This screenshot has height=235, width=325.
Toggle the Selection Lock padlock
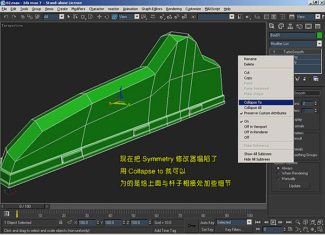pos(61,222)
